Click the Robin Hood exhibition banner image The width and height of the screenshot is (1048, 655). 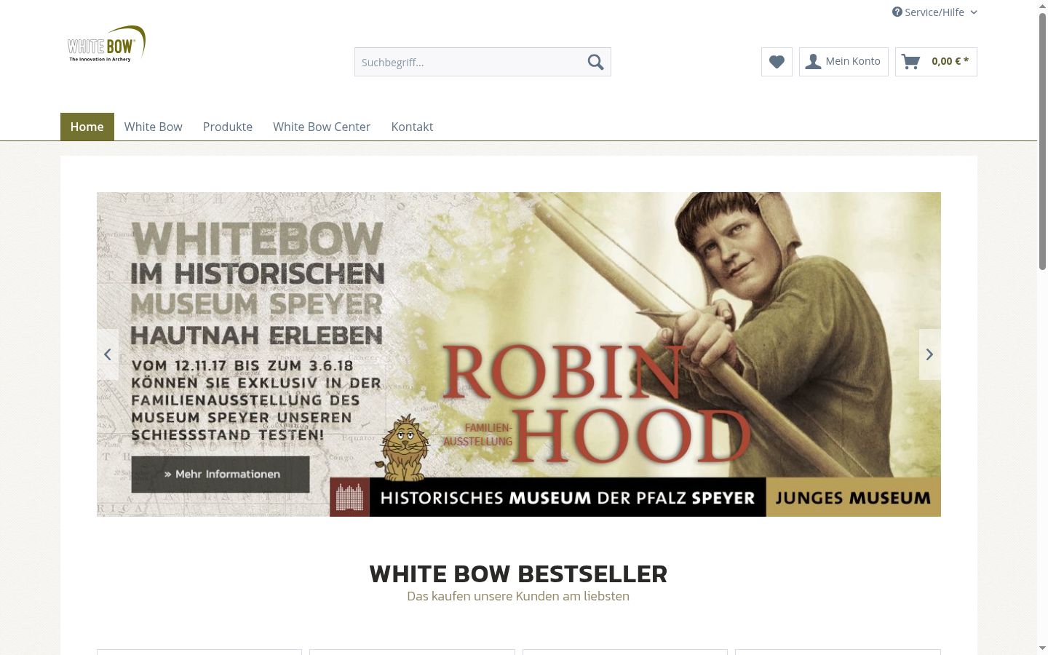click(519, 354)
